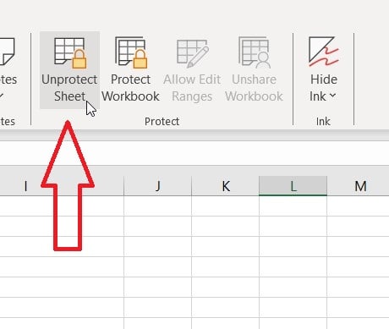Expand the Hide Ink dropdown arrow
The height and width of the screenshot is (329, 389).
pyautogui.click(x=332, y=96)
